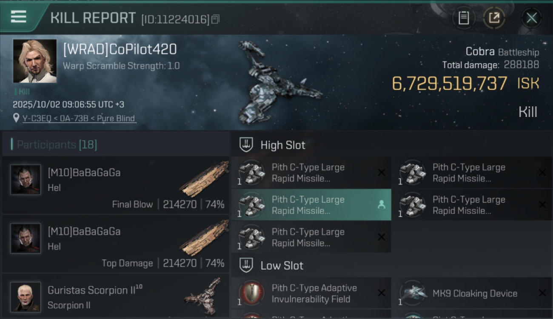
Task: Click the High Slot section icon
Action: pos(246,145)
